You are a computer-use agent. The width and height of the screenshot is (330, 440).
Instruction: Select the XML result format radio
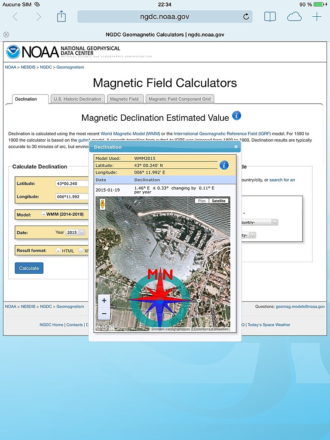pos(80,251)
